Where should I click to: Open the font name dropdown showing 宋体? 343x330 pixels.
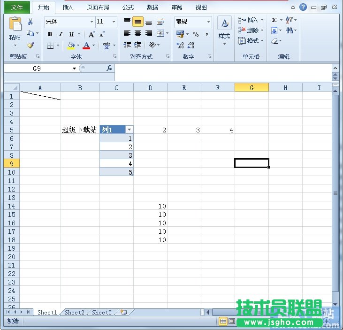(91, 22)
